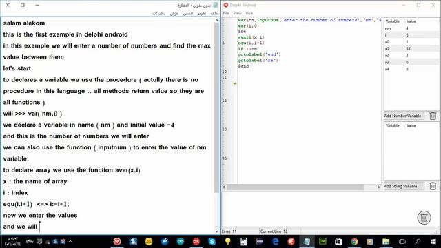Click the Notepad scroll down arrow
Image resolution: width=441 pixels, height=248 pixels.
click(216, 231)
